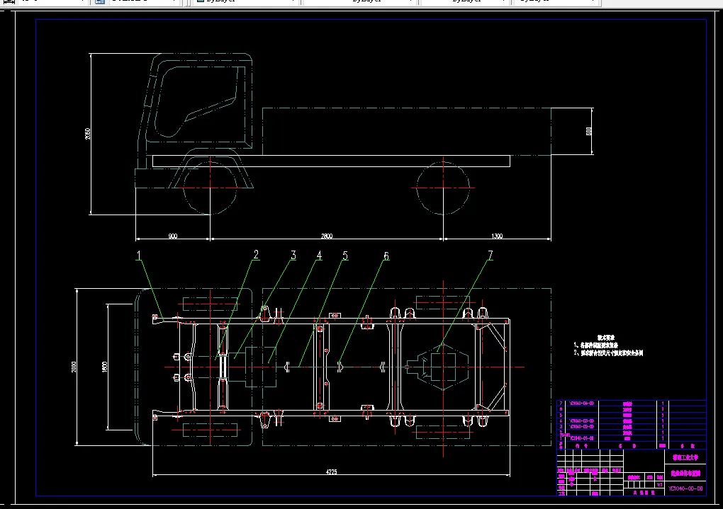Viewport: 723px width, 509px height.
Task: Click part code YC1040-03-00 in parts list
Action: click(x=582, y=421)
